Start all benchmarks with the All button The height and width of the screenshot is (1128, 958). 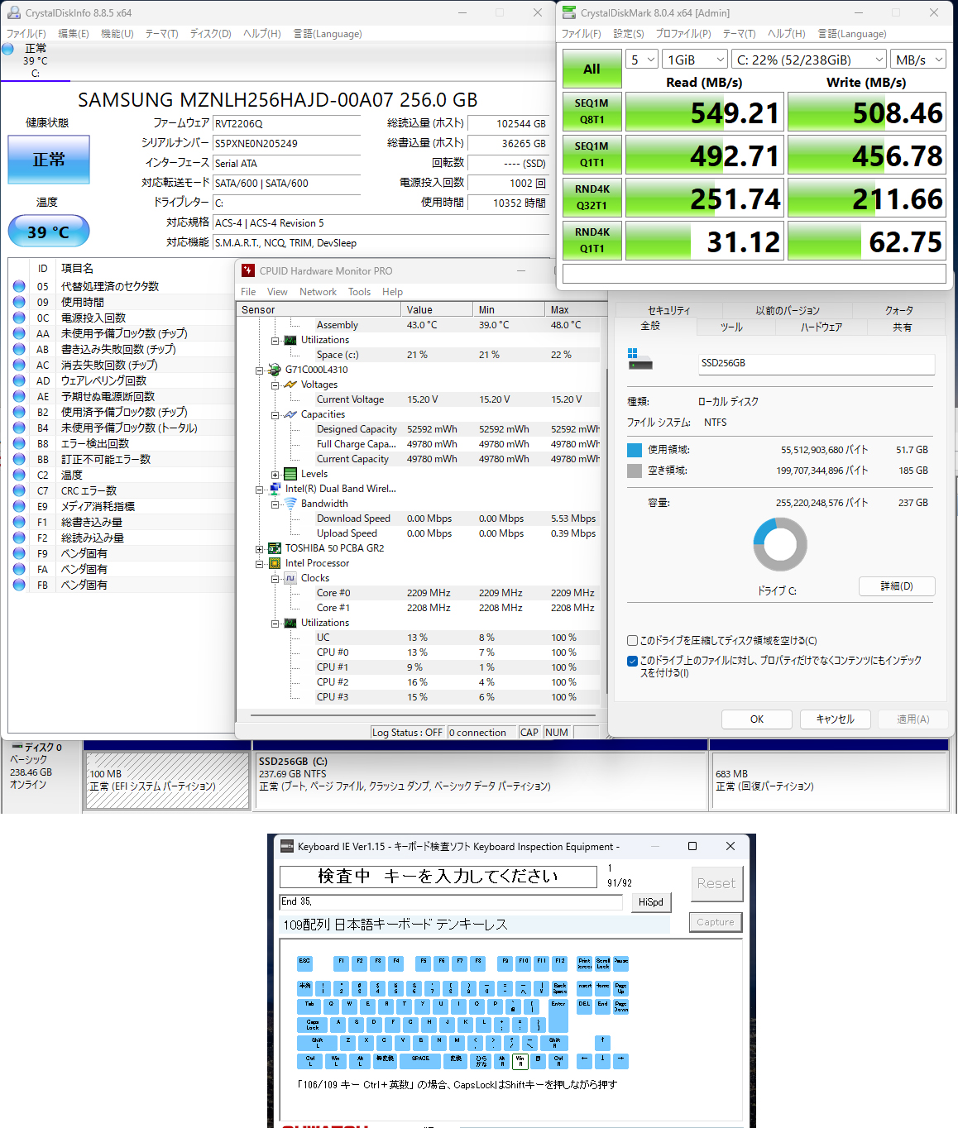(x=592, y=69)
